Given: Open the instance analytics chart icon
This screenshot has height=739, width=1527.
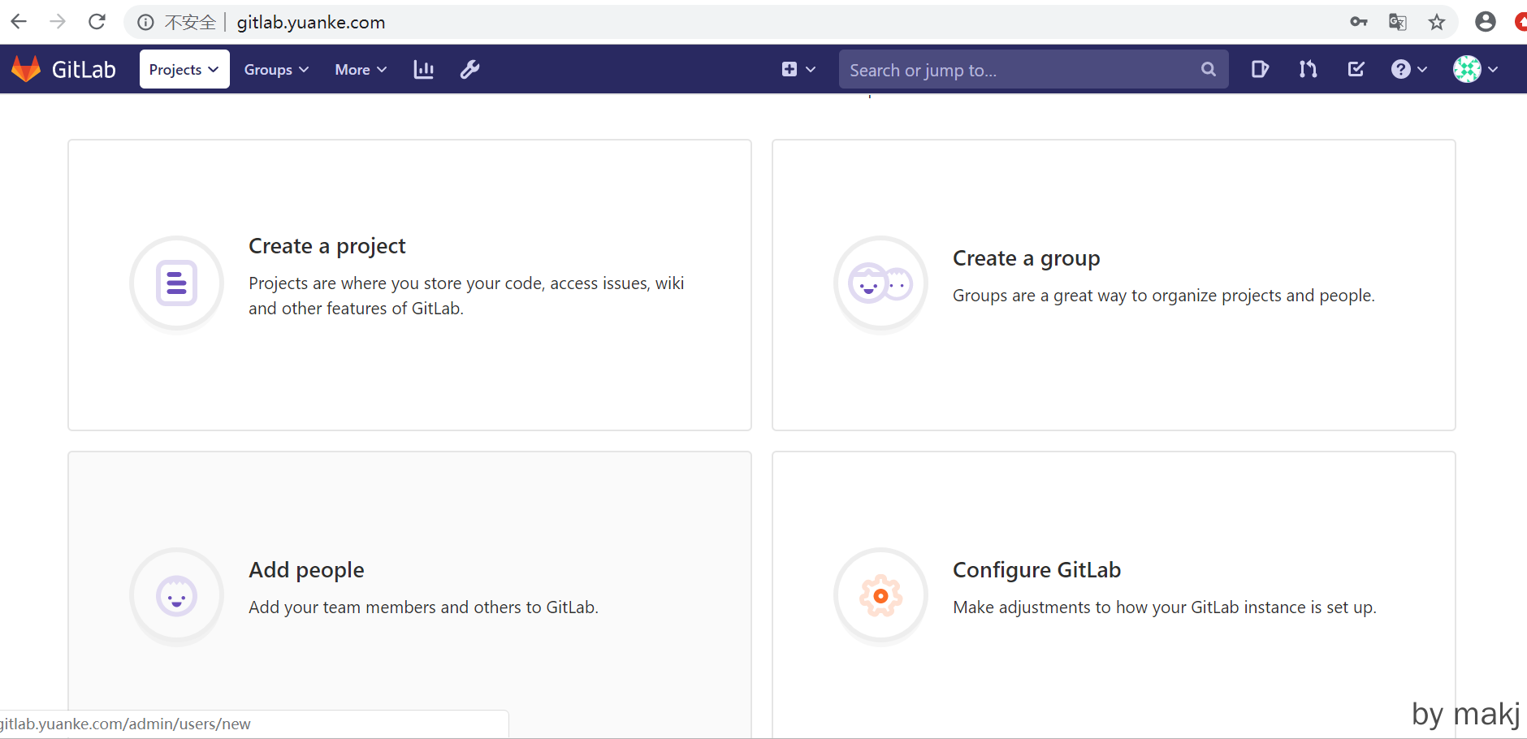Looking at the screenshot, I should (423, 70).
